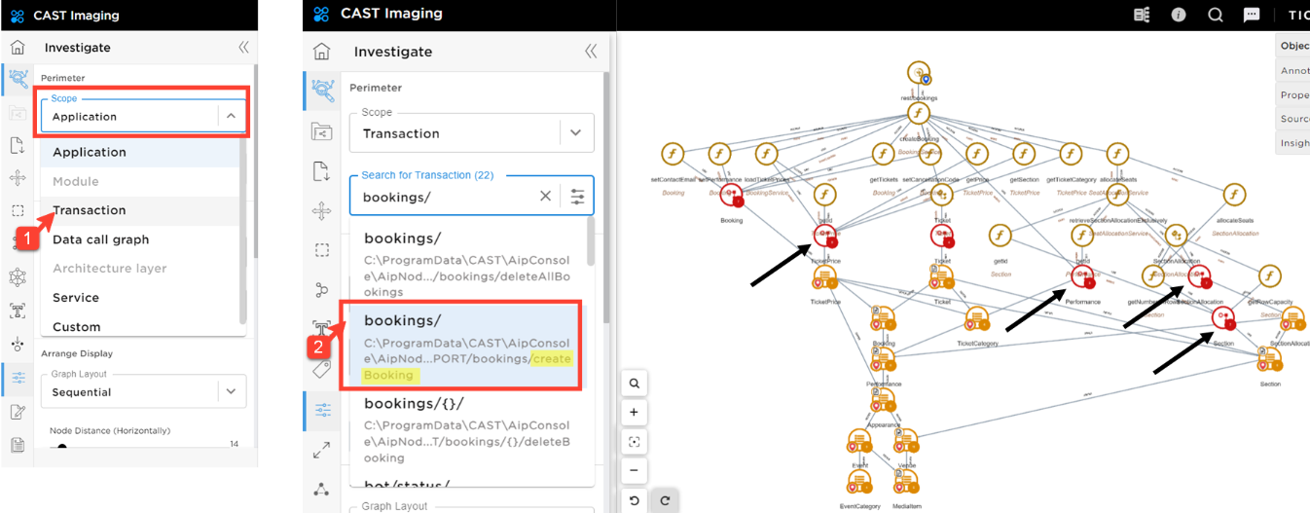Adjust Node Distance horizontal slider handle
This screenshot has height=513, width=1310.
tap(62, 449)
